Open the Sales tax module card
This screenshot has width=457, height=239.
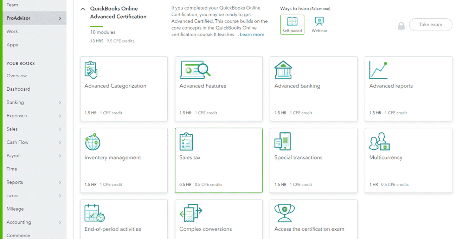[x=219, y=160]
